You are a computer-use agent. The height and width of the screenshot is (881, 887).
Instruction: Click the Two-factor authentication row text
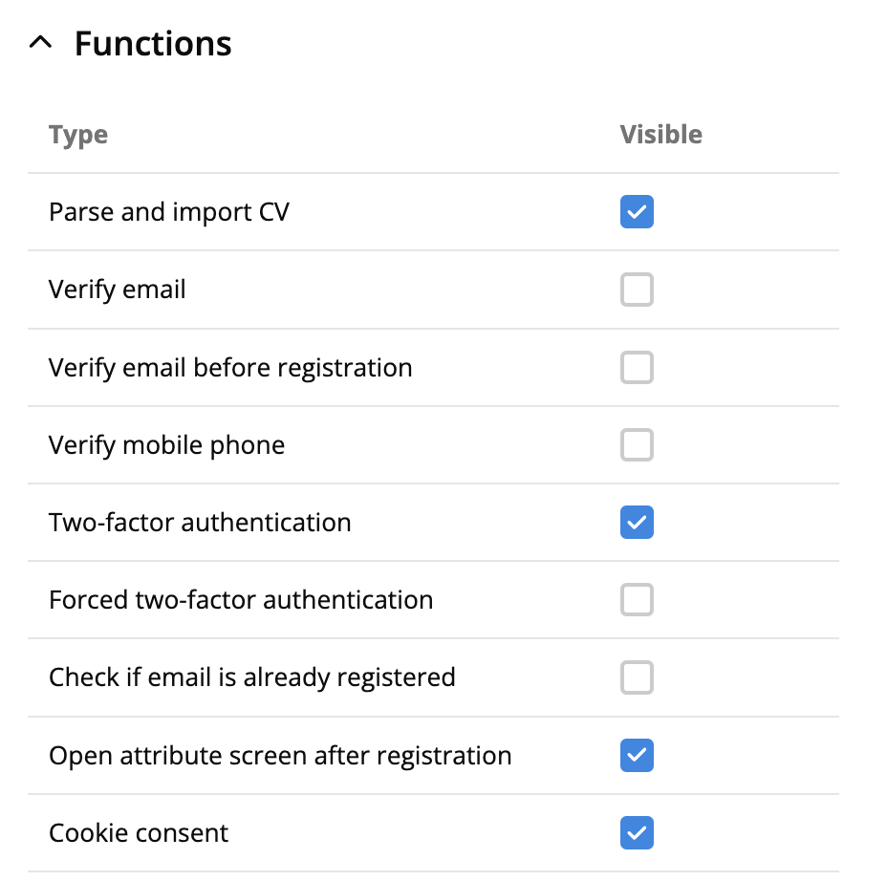click(200, 523)
